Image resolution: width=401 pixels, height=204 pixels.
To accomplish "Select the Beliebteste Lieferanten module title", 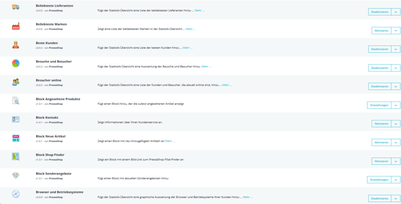I will 55,6.
